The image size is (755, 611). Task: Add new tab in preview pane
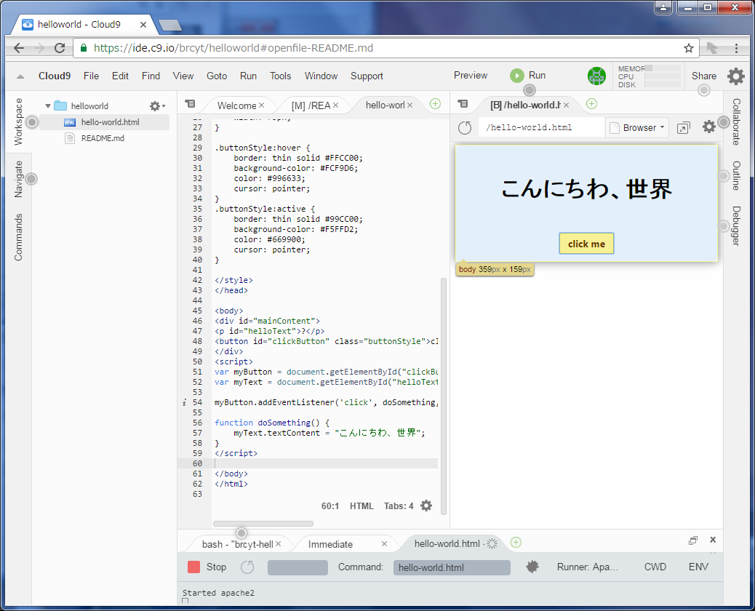[x=592, y=104]
